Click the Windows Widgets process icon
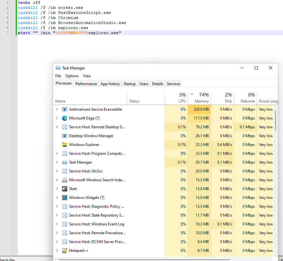Viewport: 283px width, 261px height. coord(65,198)
